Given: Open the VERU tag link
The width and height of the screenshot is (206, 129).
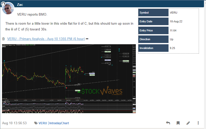Looking at the screenshot, I should click(43, 123).
